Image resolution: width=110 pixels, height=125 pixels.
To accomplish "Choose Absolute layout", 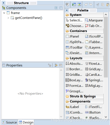I will 74,63.
